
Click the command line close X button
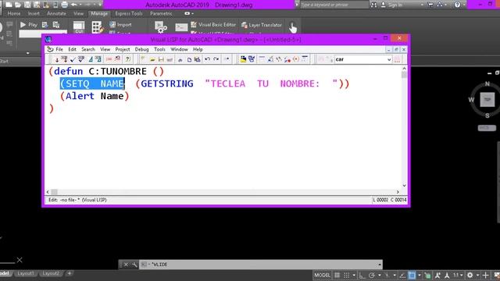point(126,265)
